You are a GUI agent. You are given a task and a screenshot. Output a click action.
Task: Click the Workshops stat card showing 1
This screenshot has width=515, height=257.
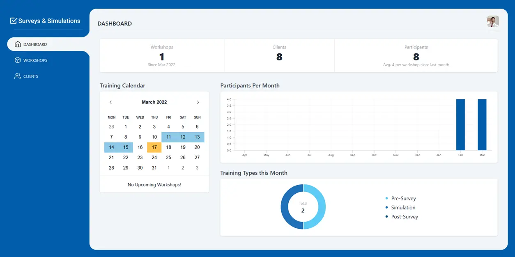(161, 55)
